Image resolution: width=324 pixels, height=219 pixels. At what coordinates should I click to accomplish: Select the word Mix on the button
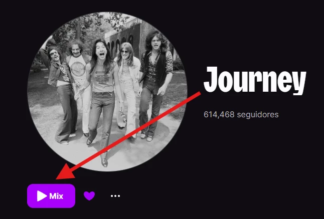(x=56, y=196)
